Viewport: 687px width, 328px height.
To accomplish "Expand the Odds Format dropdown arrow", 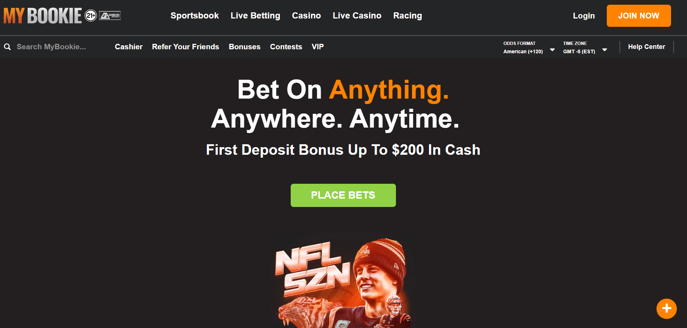I will click(552, 50).
